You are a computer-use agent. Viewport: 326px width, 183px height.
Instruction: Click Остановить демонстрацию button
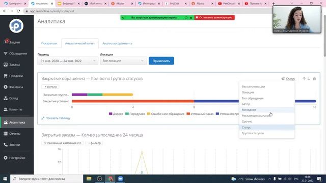214,18
